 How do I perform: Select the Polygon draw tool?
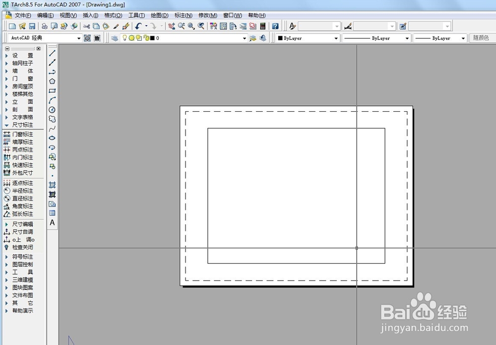click(x=52, y=81)
